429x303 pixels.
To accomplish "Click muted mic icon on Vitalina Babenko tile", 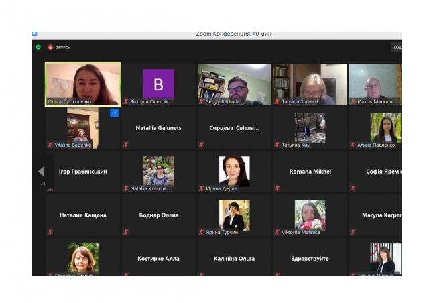I will pyautogui.click(x=50, y=145).
